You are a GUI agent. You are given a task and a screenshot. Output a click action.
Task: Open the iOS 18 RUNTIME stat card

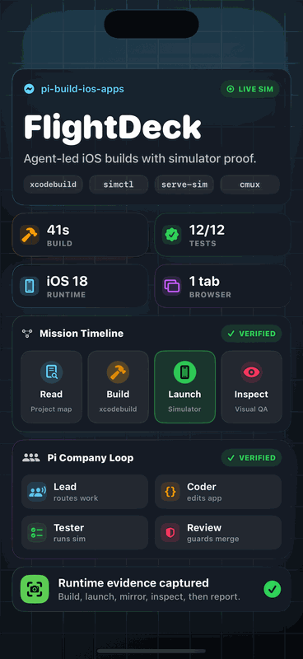click(80, 286)
